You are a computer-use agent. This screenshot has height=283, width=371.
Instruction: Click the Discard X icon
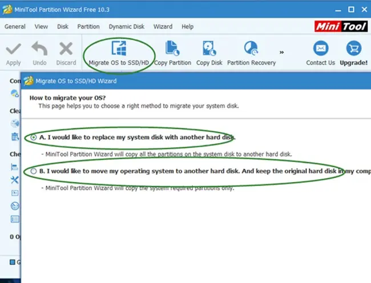(x=66, y=48)
